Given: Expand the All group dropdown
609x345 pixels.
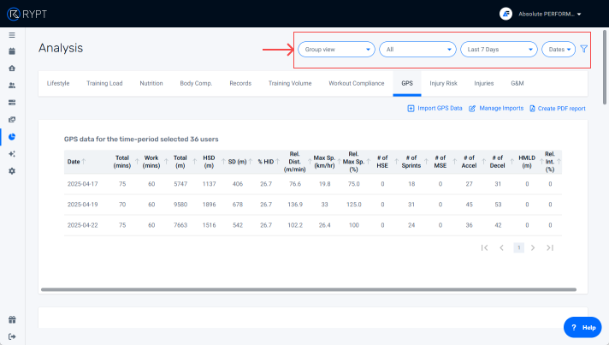Looking at the screenshot, I should [x=417, y=50].
